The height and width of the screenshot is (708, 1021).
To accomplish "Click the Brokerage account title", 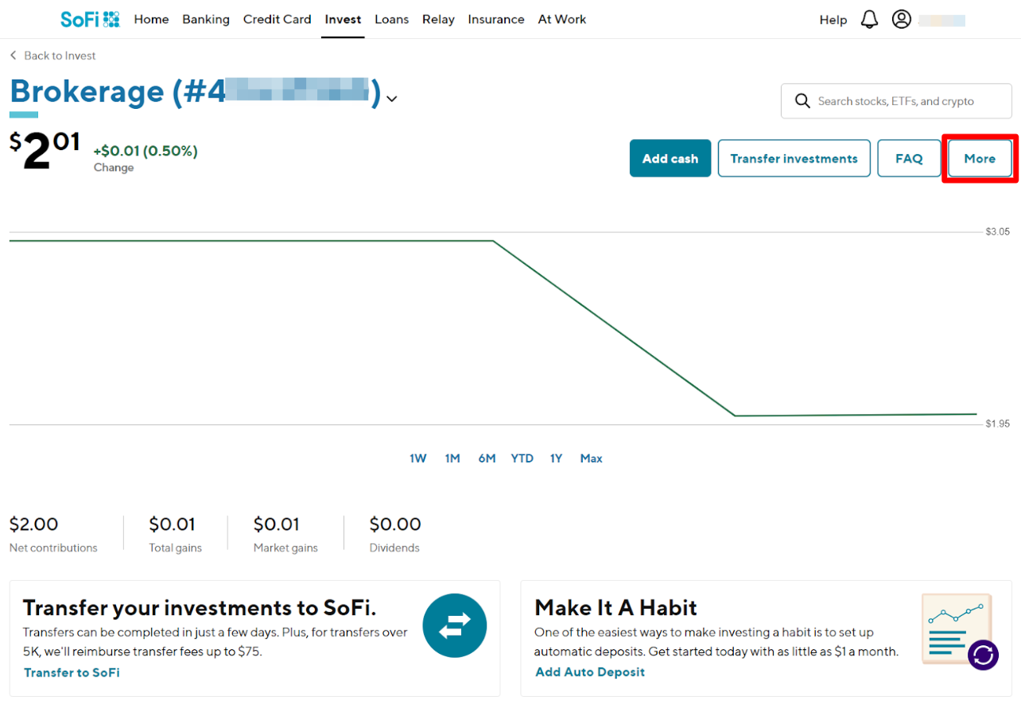I will click(x=196, y=91).
